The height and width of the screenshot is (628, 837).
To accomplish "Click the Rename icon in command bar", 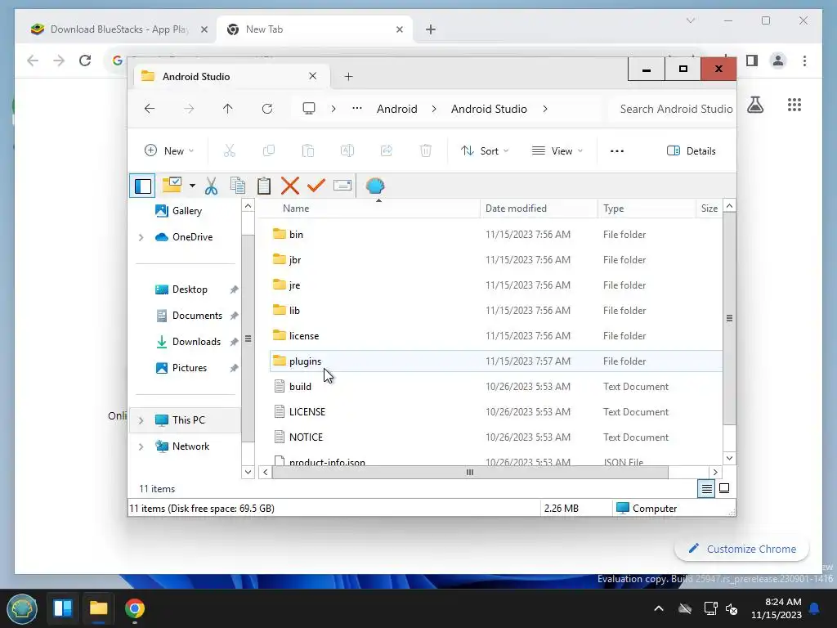I will pyautogui.click(x=347, y=151).
